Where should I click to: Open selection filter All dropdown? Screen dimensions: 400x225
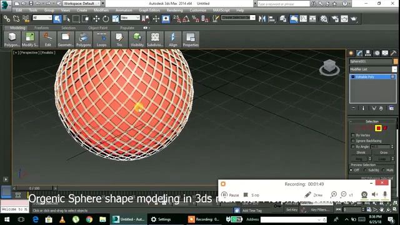42,17
